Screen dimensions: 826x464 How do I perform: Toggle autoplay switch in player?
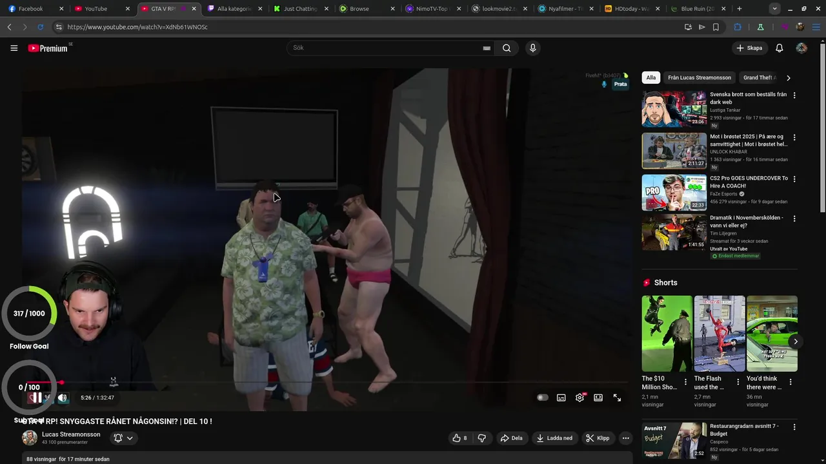[543, 398]
